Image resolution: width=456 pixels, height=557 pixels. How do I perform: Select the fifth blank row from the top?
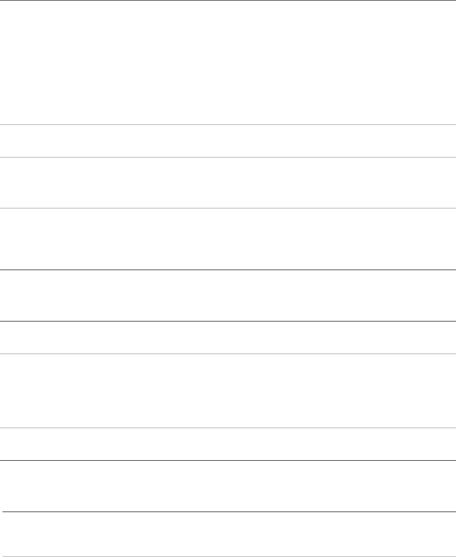click(228, 296)
